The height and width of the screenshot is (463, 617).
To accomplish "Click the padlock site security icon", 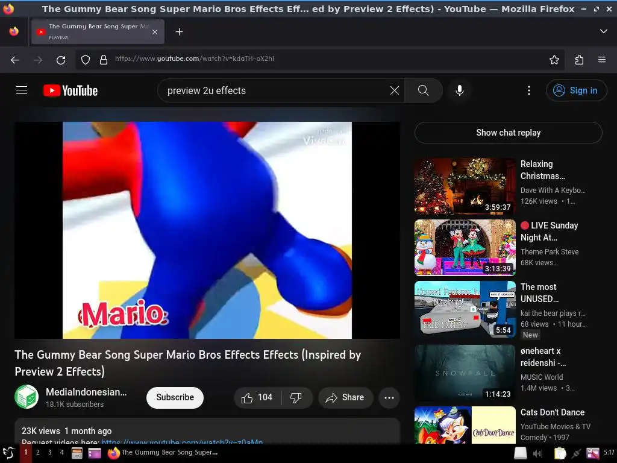I will (104, 60).
